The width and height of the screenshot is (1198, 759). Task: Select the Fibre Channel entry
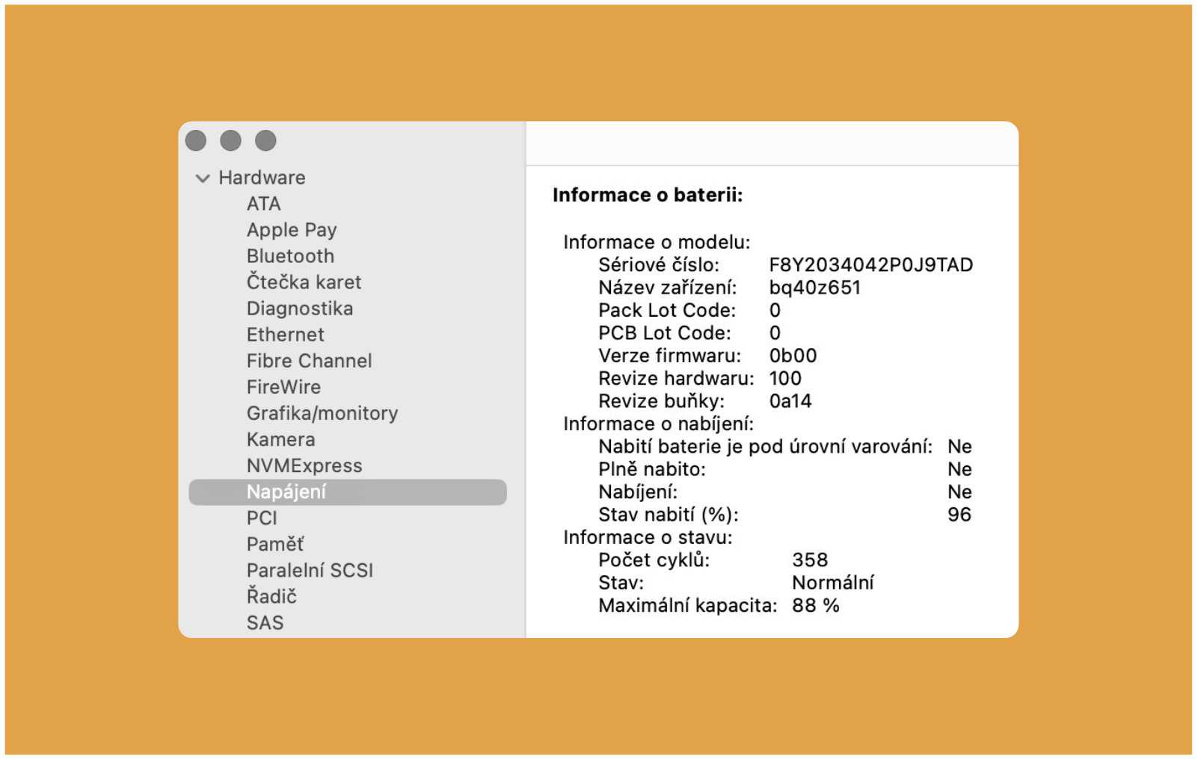tap(310, 361)
